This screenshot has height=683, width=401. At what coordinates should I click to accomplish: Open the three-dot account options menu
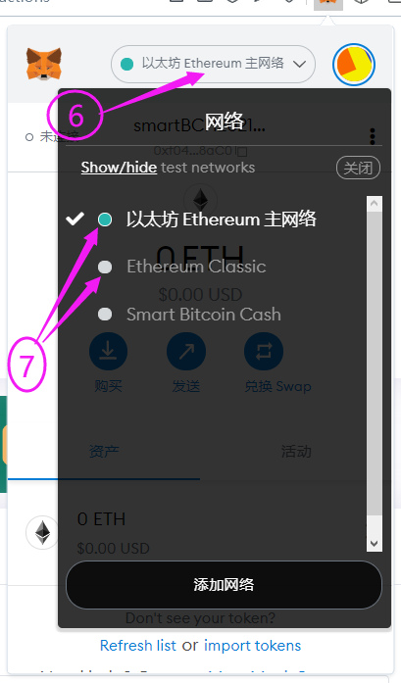(x=373, y=136)
